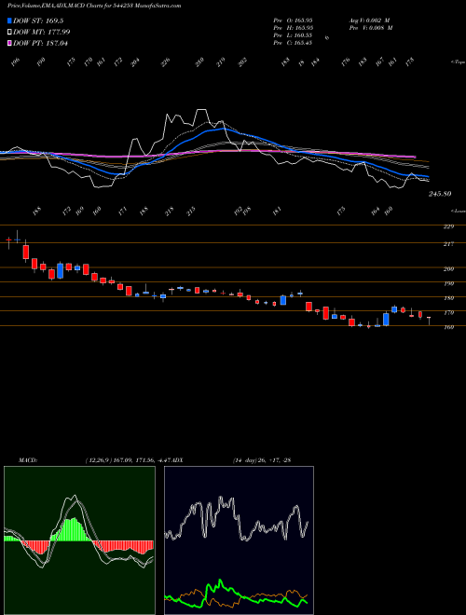This screenshot has width=466, height=615.
Task: Click the MACD values (12,26,9) text
Action: (127, 460)
